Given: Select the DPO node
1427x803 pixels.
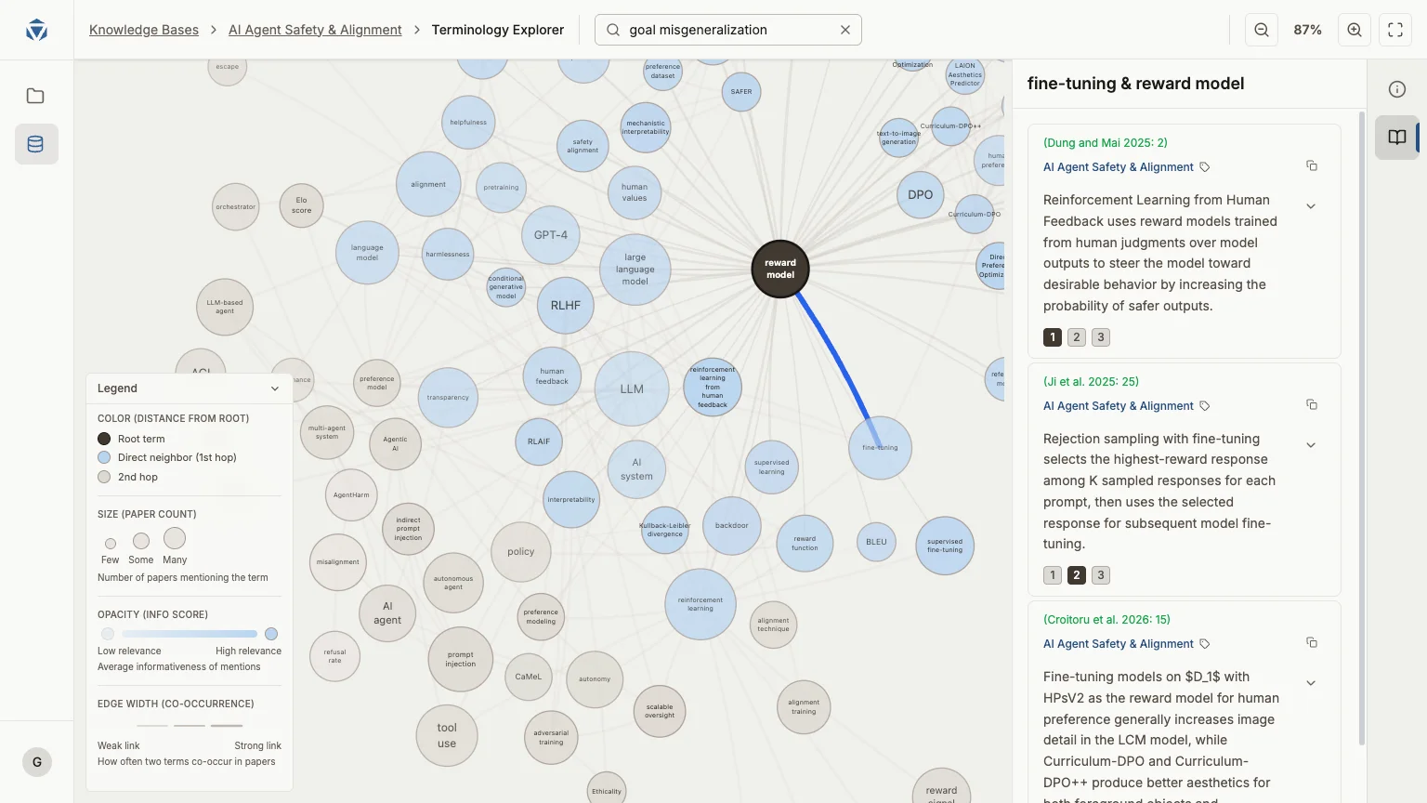Looking at the screenshot, I should tap(921, 195).
